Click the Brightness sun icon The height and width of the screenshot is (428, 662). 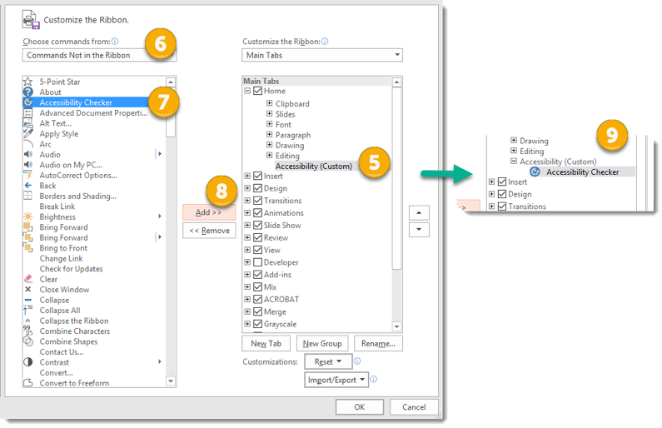pyautogui.click(x=28, y=216)
